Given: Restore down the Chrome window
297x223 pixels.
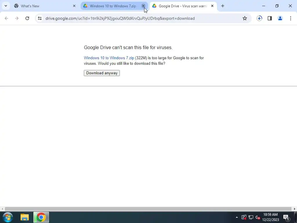Looking at the screenshot, I should pos(277,6).
